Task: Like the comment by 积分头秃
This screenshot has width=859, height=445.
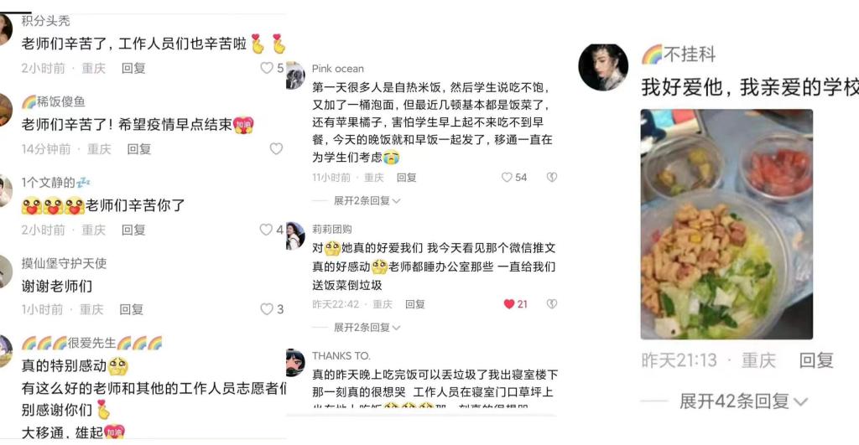Action: point(267,68)
